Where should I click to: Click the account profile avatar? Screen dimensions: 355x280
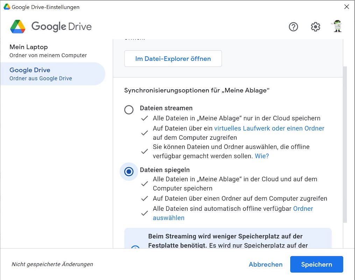[337, 26]
